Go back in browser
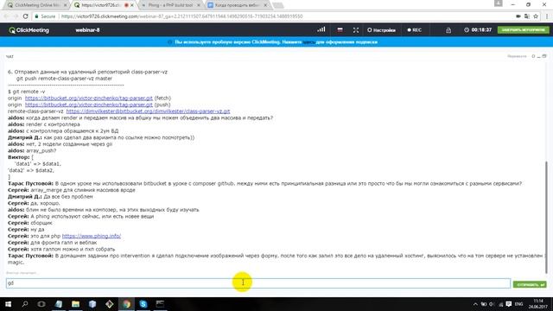 (x=6, y=16)
